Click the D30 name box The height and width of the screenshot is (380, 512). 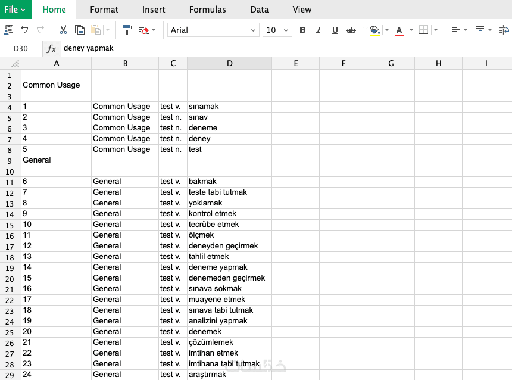[21, 49]
